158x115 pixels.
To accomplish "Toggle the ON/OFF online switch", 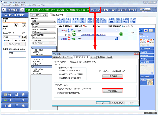I will [x=145, y=9].
